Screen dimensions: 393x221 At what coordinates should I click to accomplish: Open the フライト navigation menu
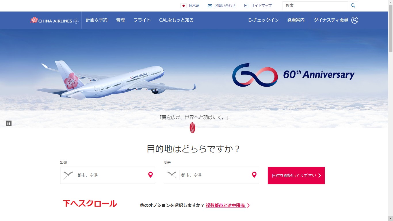(x=142, y=20)
